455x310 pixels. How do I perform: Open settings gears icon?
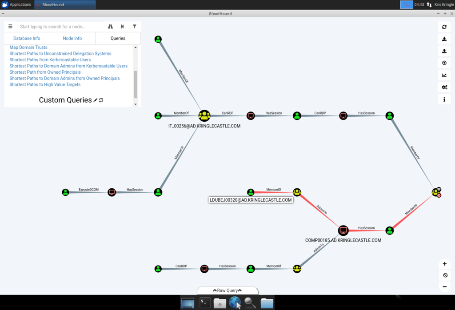pos(444,87)
